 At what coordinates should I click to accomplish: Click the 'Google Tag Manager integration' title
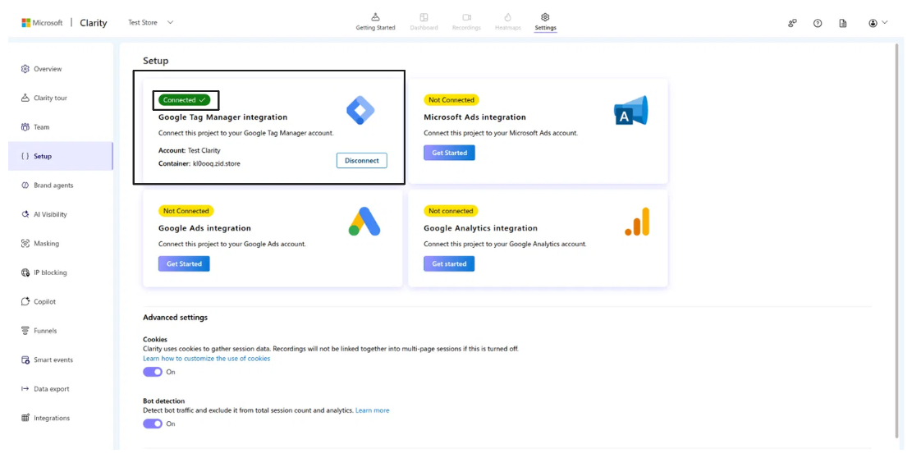222,117
